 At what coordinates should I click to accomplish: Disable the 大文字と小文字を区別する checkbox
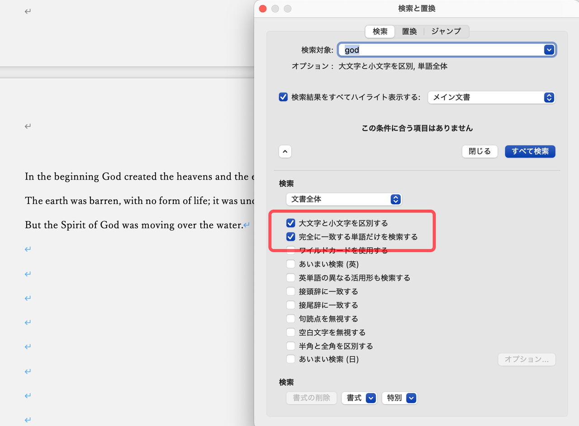[290, 222]
